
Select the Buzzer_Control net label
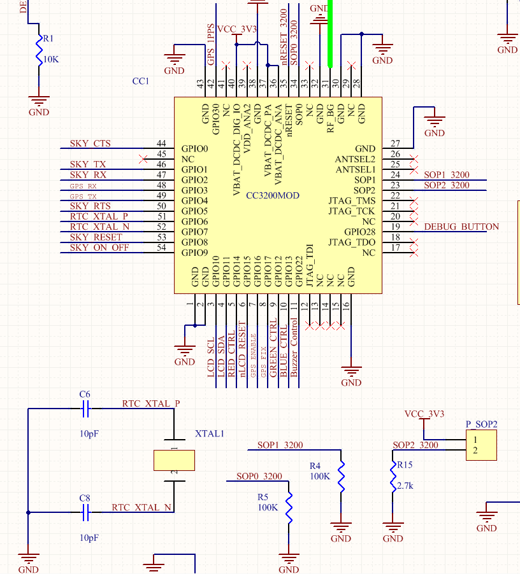294,347
